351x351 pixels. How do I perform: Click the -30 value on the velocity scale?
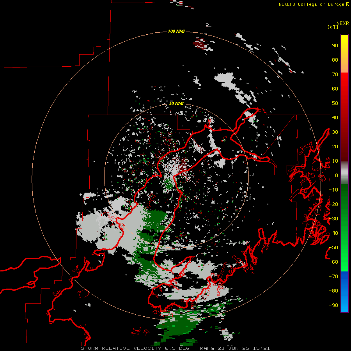point(333,219)
